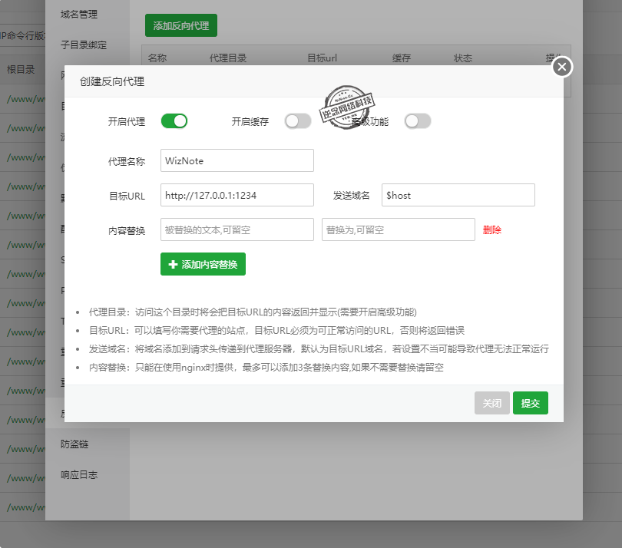Click the 根目录 column header
The image size is (622, 548).
click(x=21, y=69)
